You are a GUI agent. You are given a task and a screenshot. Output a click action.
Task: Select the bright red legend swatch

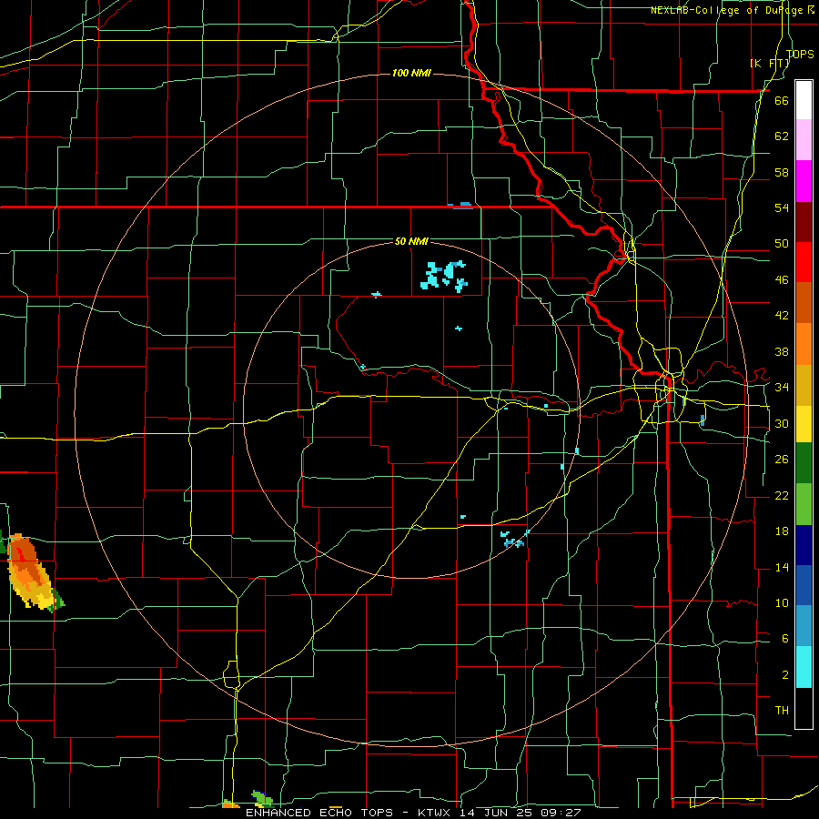point(804,262)
